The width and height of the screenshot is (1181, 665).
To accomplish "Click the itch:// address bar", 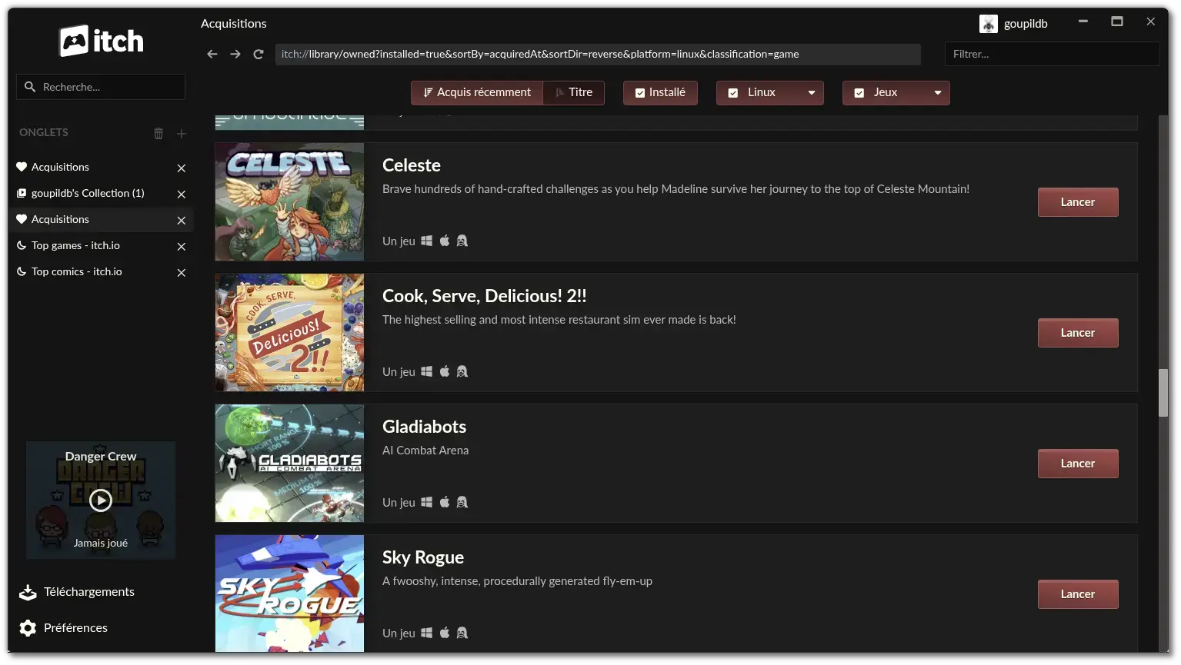I will pos(598,54).
